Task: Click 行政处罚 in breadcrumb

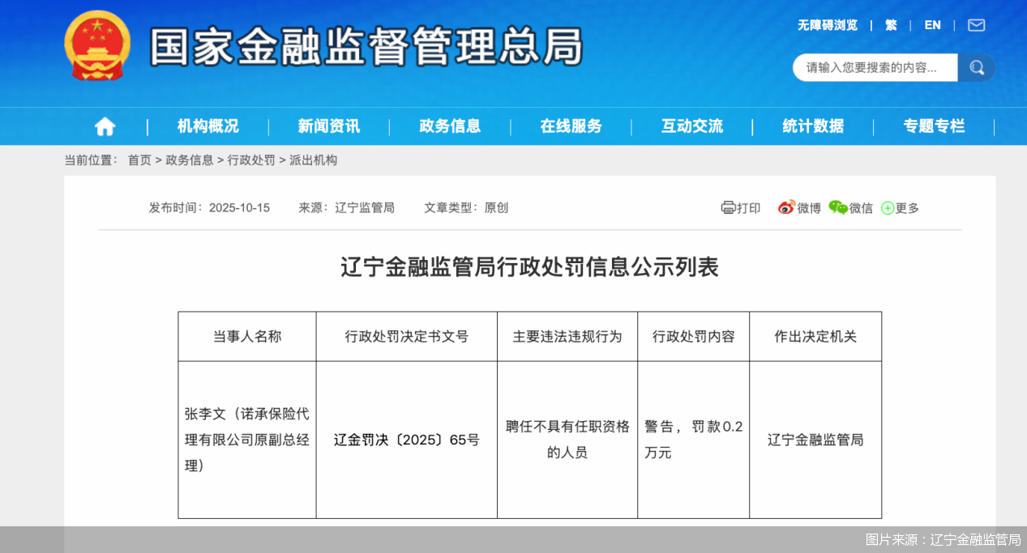Action: coord(251,160)
